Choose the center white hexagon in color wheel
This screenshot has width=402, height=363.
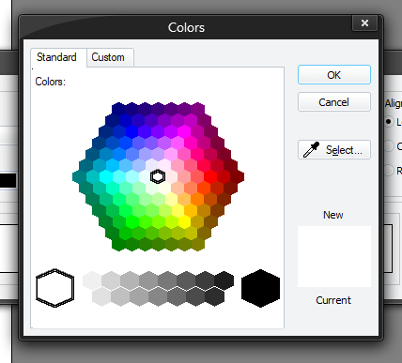[x=158, y=176]
